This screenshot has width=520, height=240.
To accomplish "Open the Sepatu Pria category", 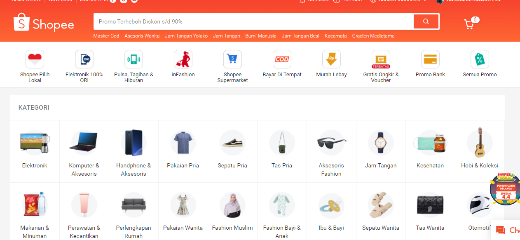I will pos(233,151).
